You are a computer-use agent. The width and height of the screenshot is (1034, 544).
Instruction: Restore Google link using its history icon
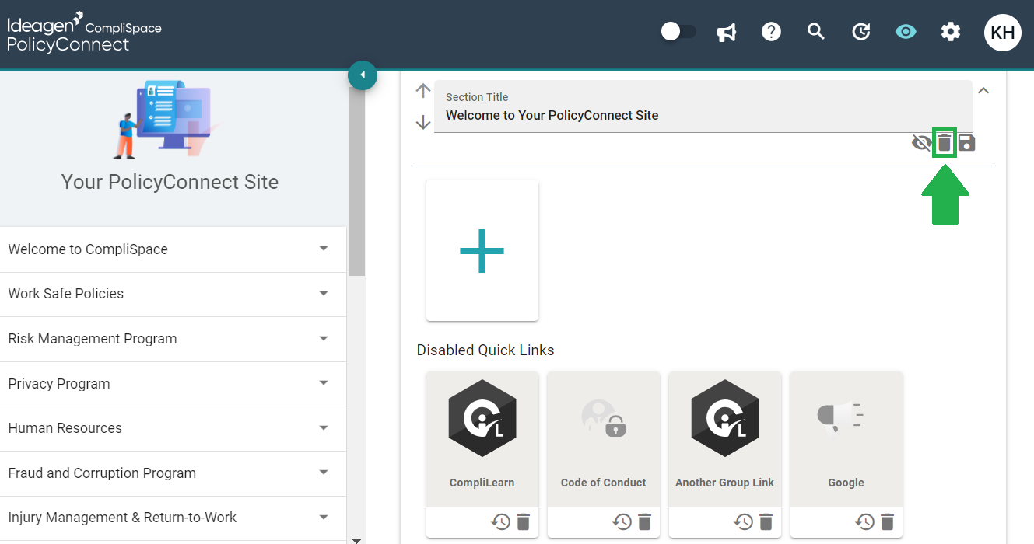[865, 522]
